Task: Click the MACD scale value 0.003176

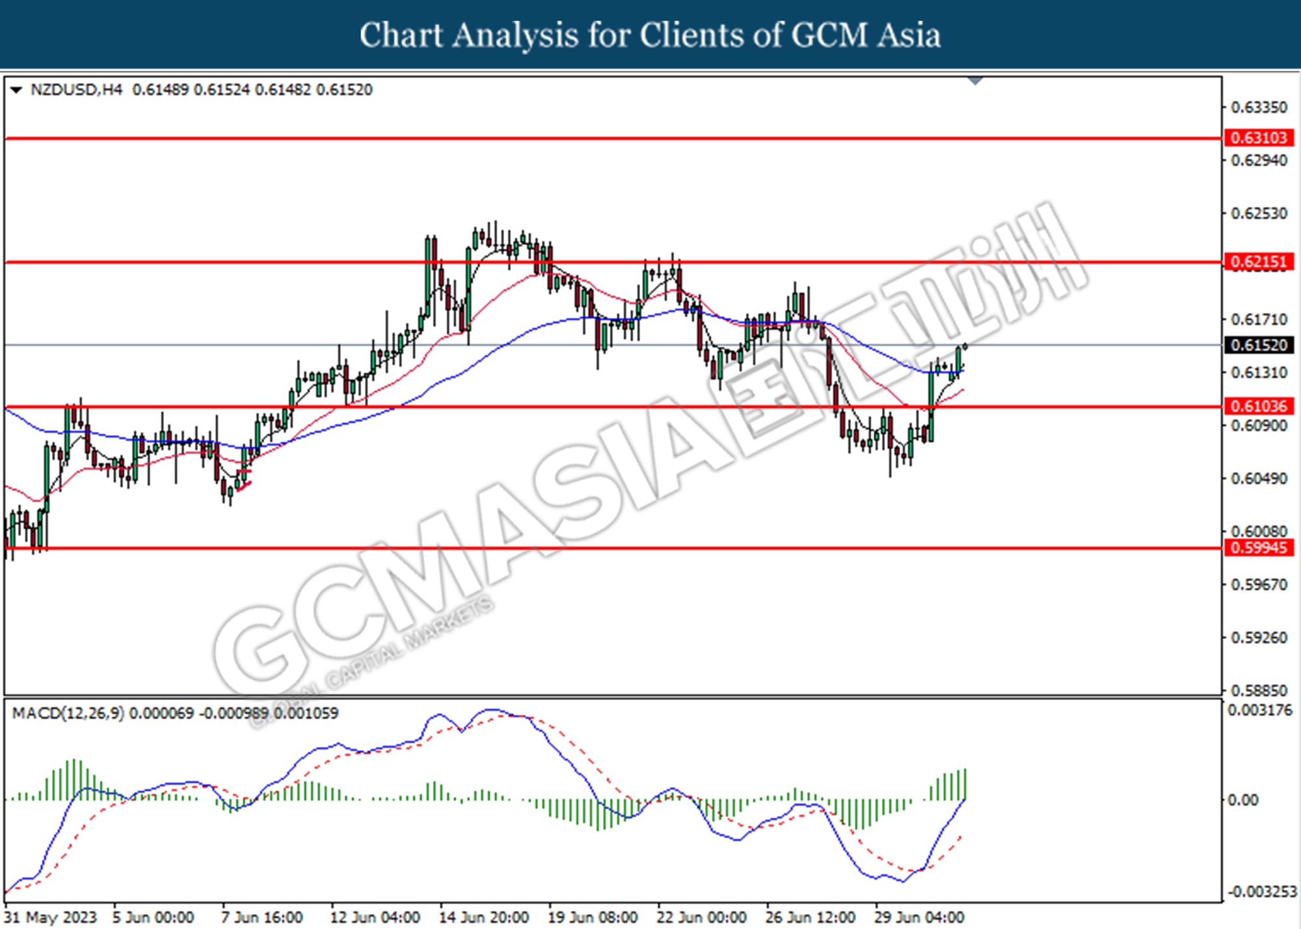Action: coord(1260,710)
